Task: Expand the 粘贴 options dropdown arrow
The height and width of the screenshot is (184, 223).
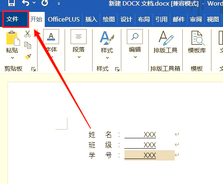Action: click(12, 58)
